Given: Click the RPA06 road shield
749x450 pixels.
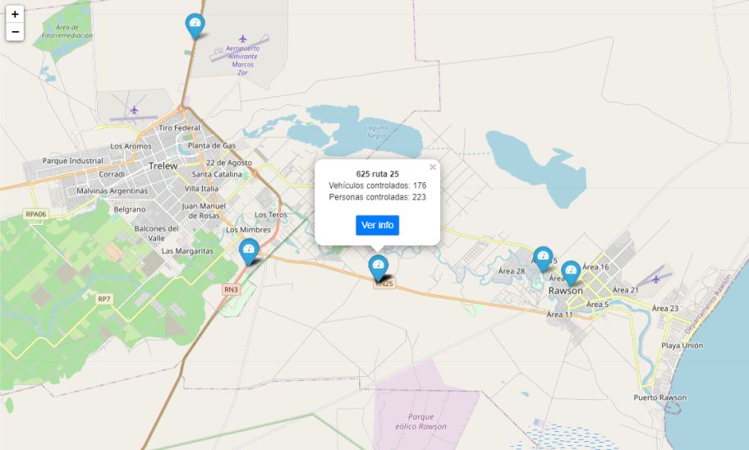Looking at the screenshot, I should tap(35, 214).
